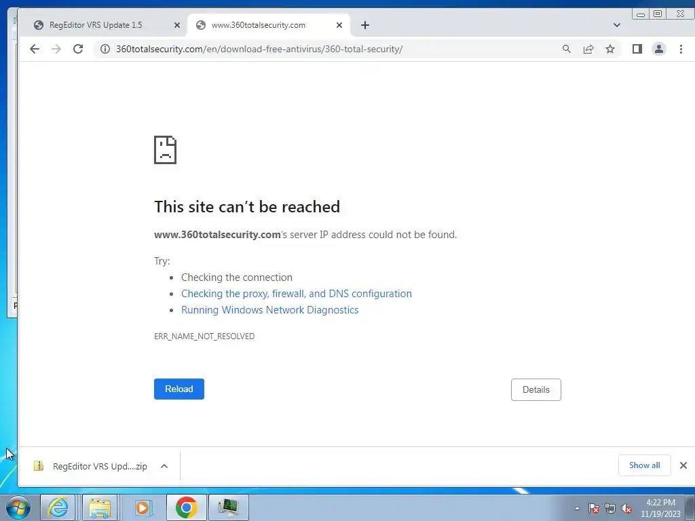
Task: Launch Internet Explorer from the taskbar
Action: pyautogui.click(x=58, y=507)
